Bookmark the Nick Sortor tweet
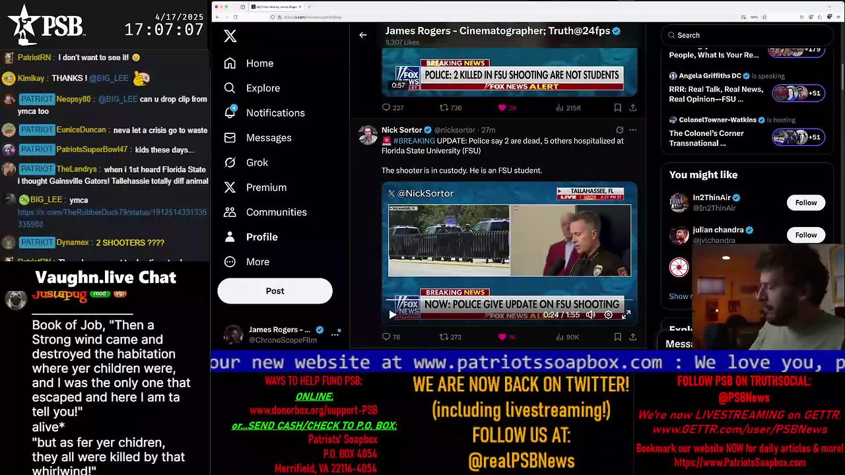The height and width of the screenshot is (475, 845). coord(617,337)
